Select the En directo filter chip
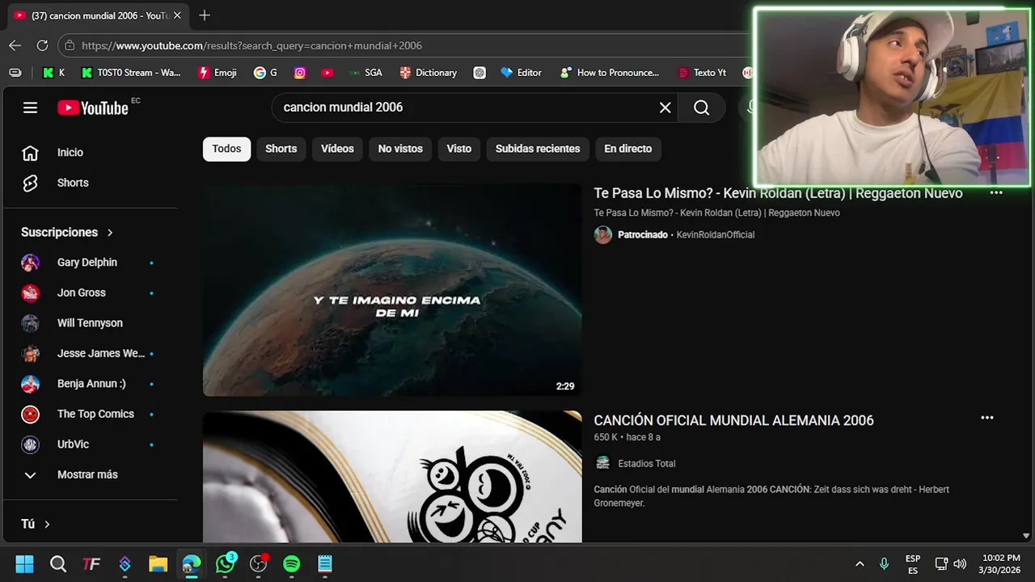 tap(627, 149)
